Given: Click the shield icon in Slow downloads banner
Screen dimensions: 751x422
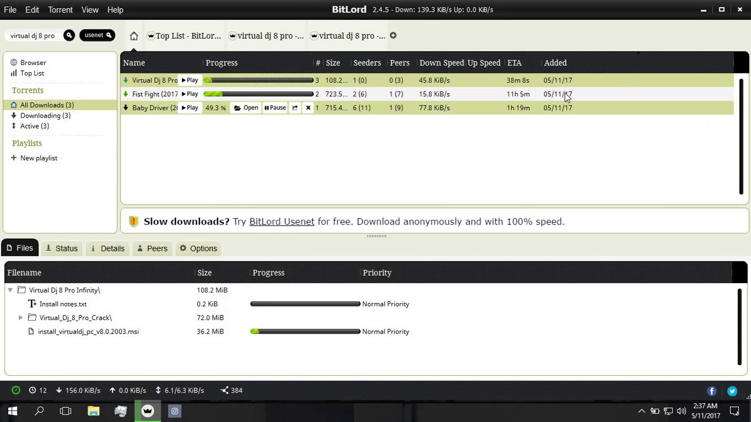Looking at the screenshot, I should [133, 221].
